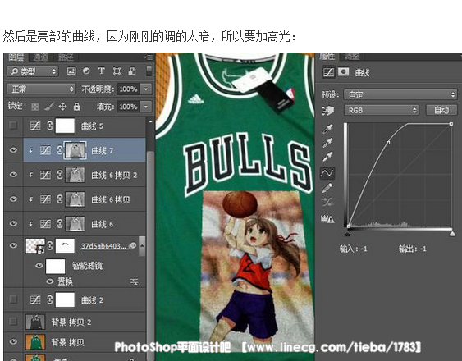Select the black point eyedropper

coord(327,129)
